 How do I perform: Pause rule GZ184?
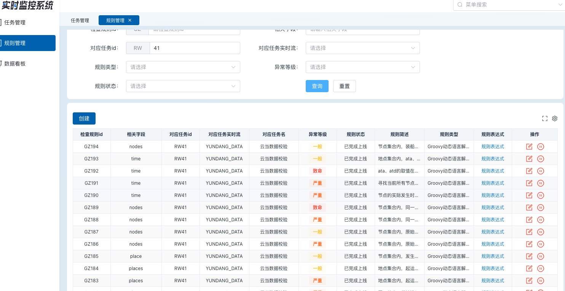pos(540,269)
